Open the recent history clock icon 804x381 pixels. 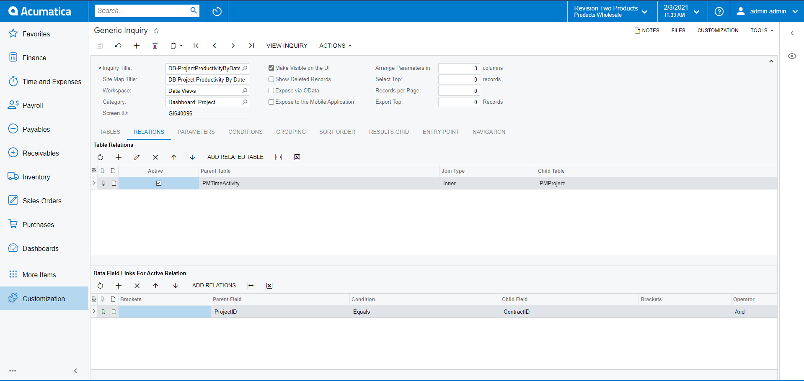pos(217,11)
